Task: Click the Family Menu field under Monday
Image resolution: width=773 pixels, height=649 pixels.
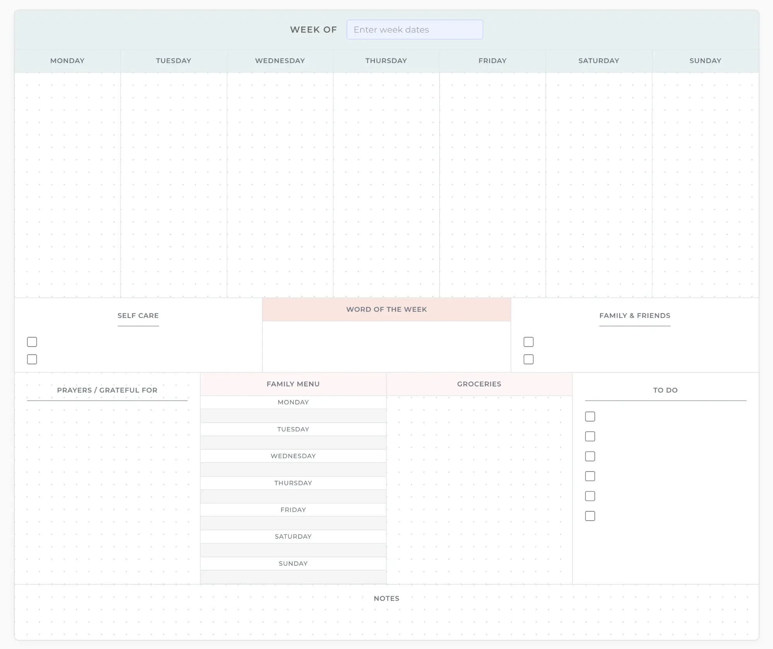Action: (293, 416)
